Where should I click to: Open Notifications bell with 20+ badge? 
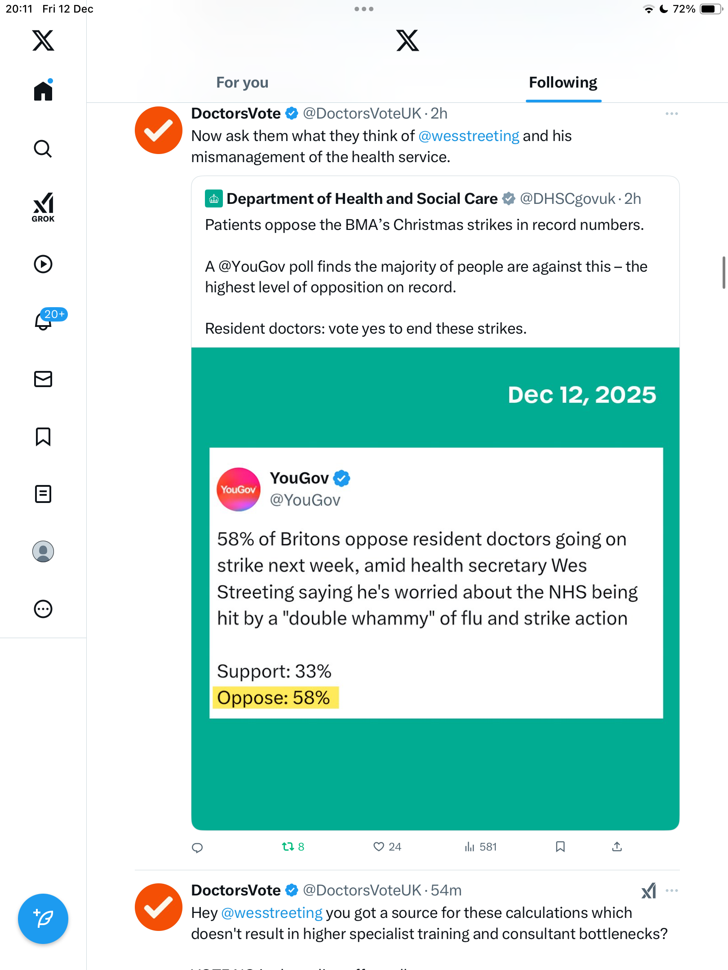tap(44, 321)
